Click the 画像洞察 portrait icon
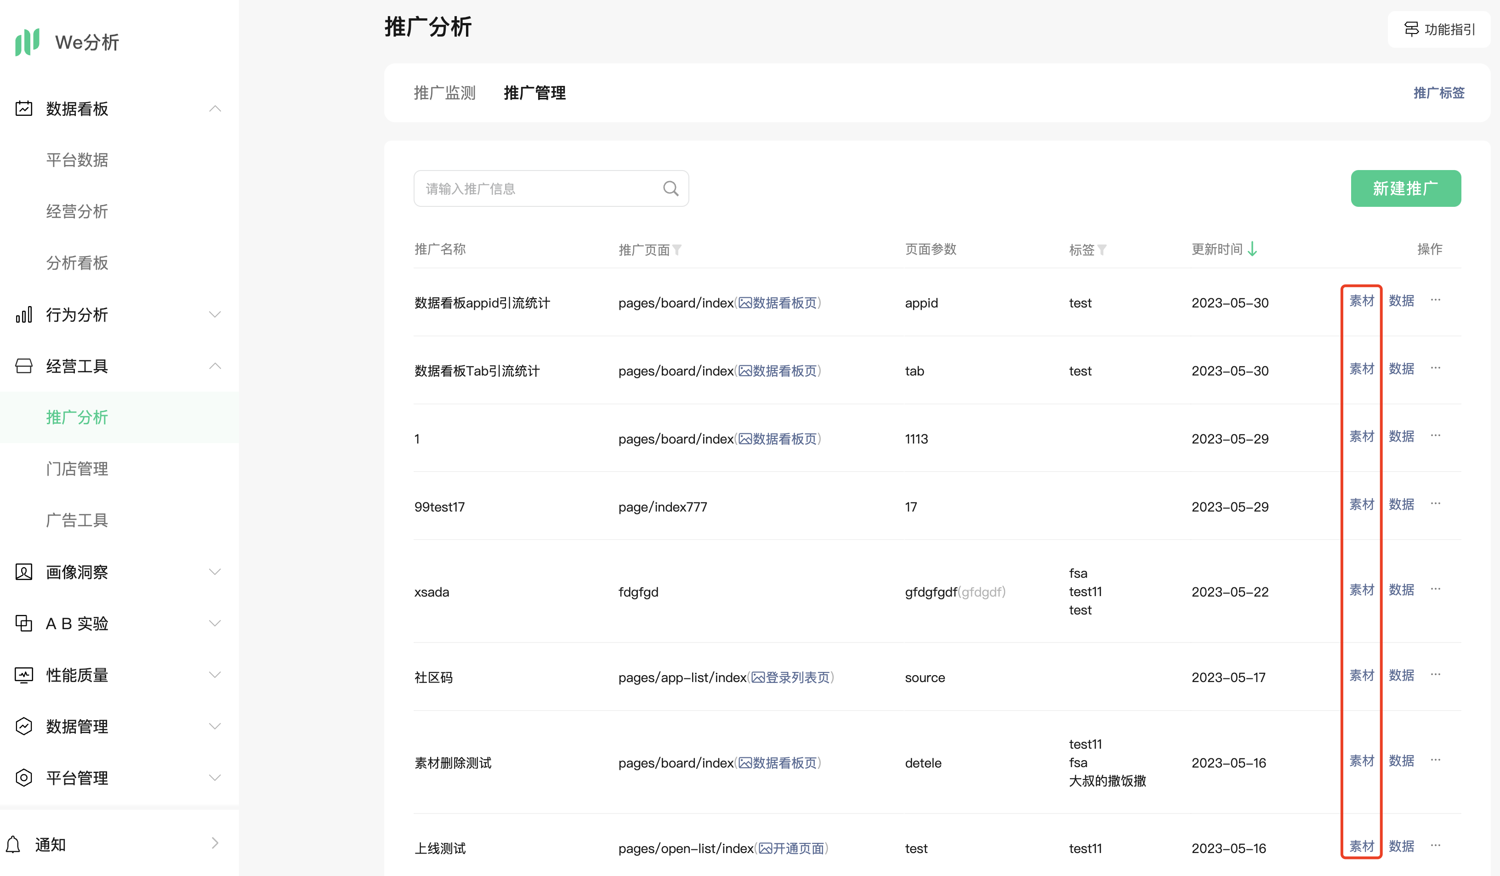 (24, 572)
